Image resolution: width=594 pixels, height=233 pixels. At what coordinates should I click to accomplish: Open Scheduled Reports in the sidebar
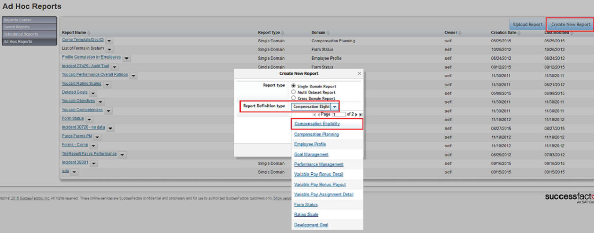(30, 34)
